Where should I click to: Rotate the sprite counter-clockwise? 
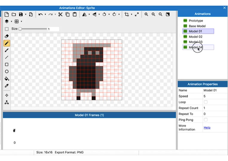(104, 14)
